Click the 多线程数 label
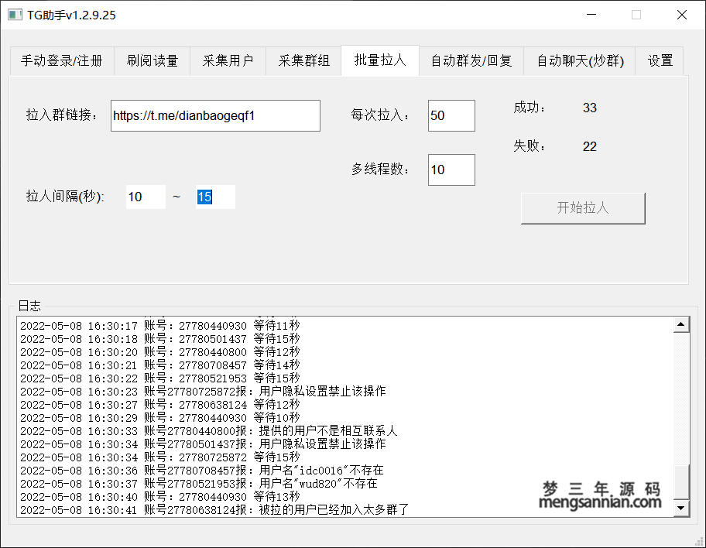This screenshot has height=548, width=706. [380, 170]
